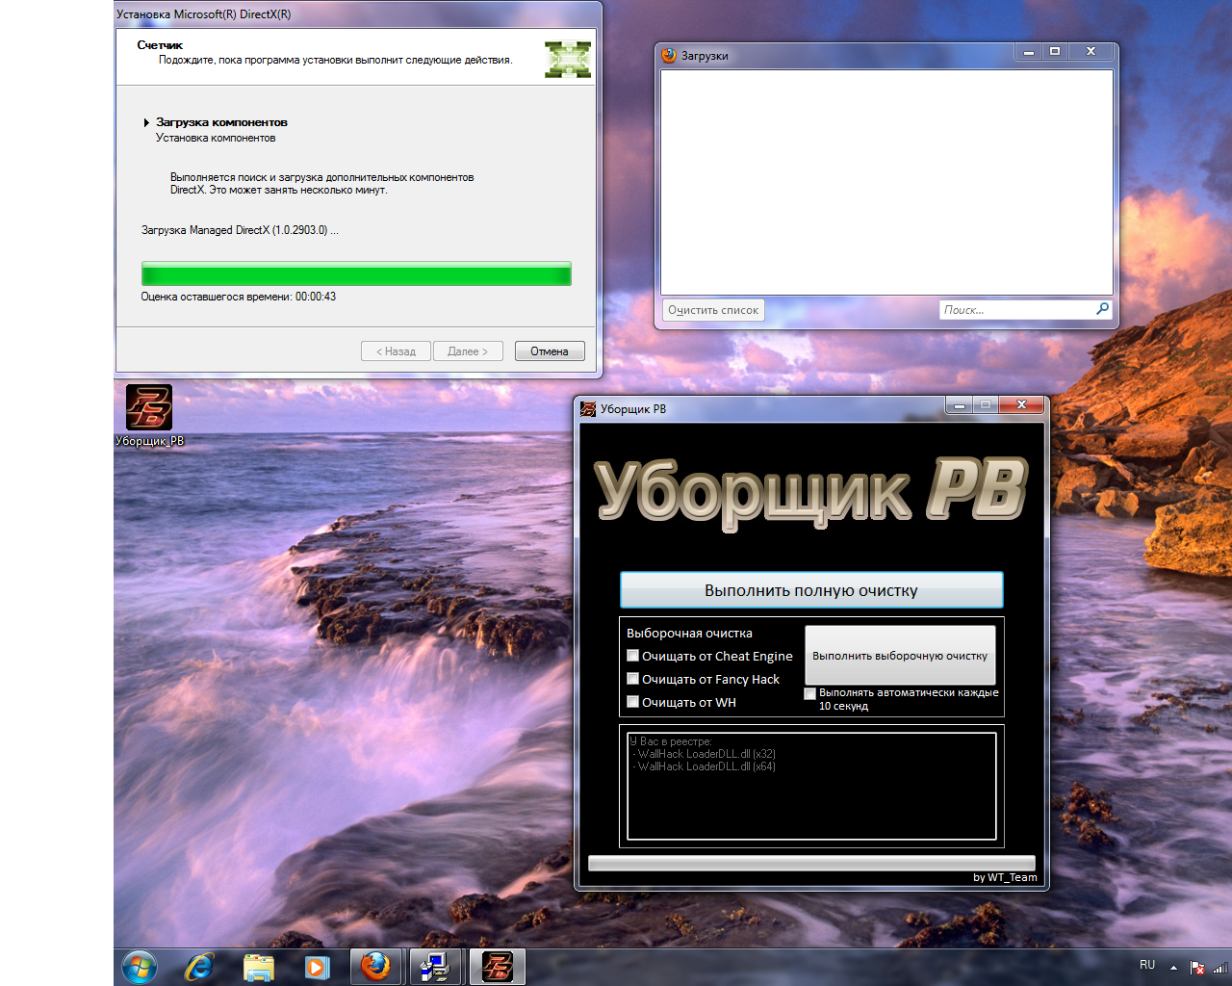The image size is (1232, 986).
Task: Show hidden tray icons arrow
Action: pos(1173,967)
